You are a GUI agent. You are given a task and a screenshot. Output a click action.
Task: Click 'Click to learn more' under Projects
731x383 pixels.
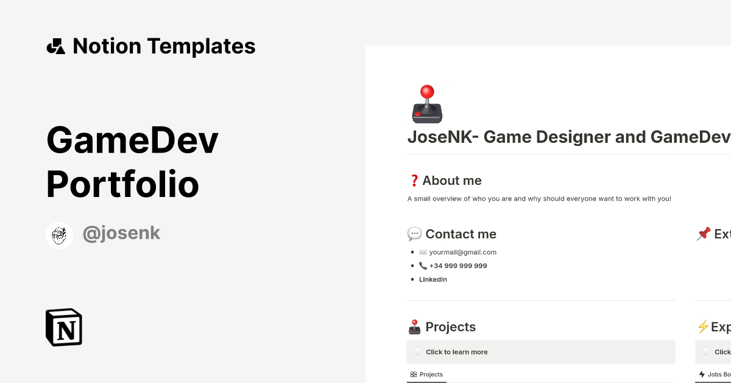coord(456,351)
